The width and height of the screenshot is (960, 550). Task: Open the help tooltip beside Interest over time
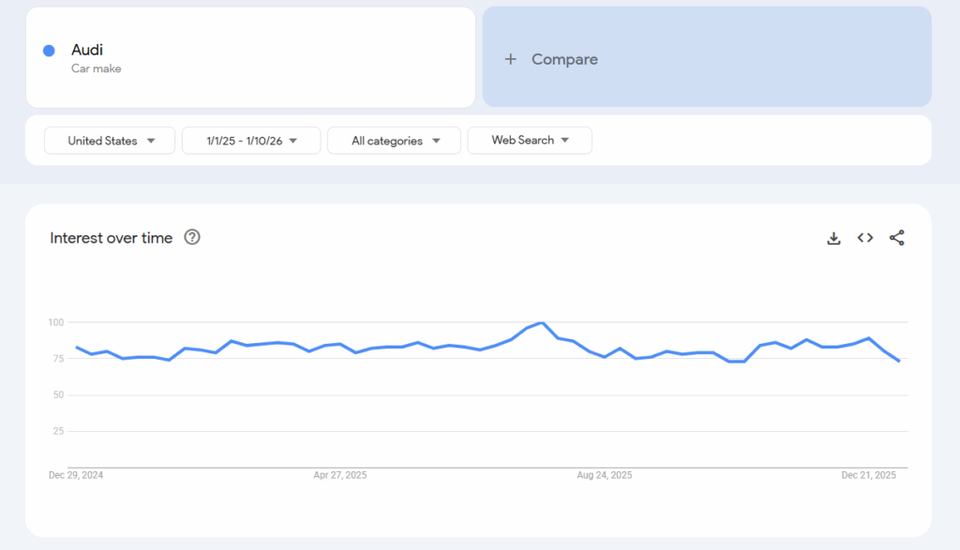[x=192, y=238]
